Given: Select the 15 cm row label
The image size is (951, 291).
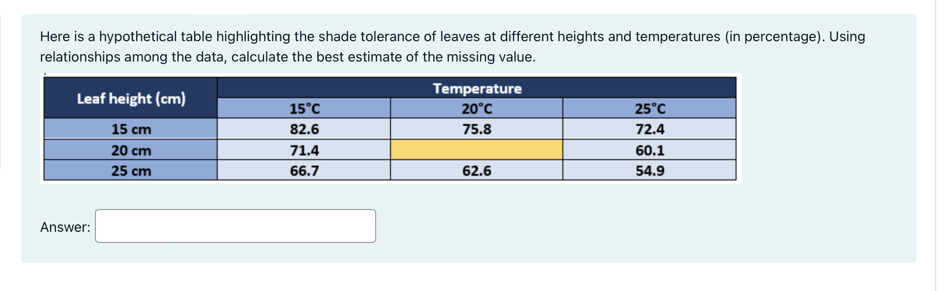Looking at the screenshot, I should pos(130,130).
